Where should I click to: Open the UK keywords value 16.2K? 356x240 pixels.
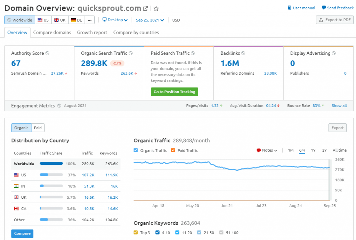point(113,197)
